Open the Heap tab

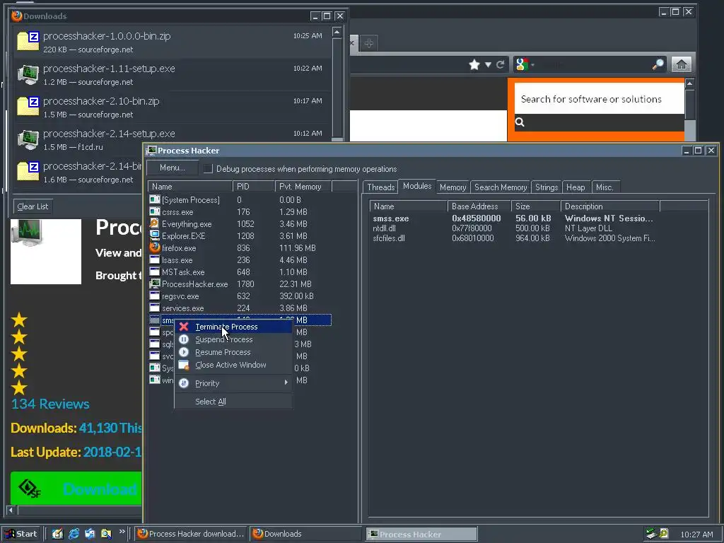(576, 187)
